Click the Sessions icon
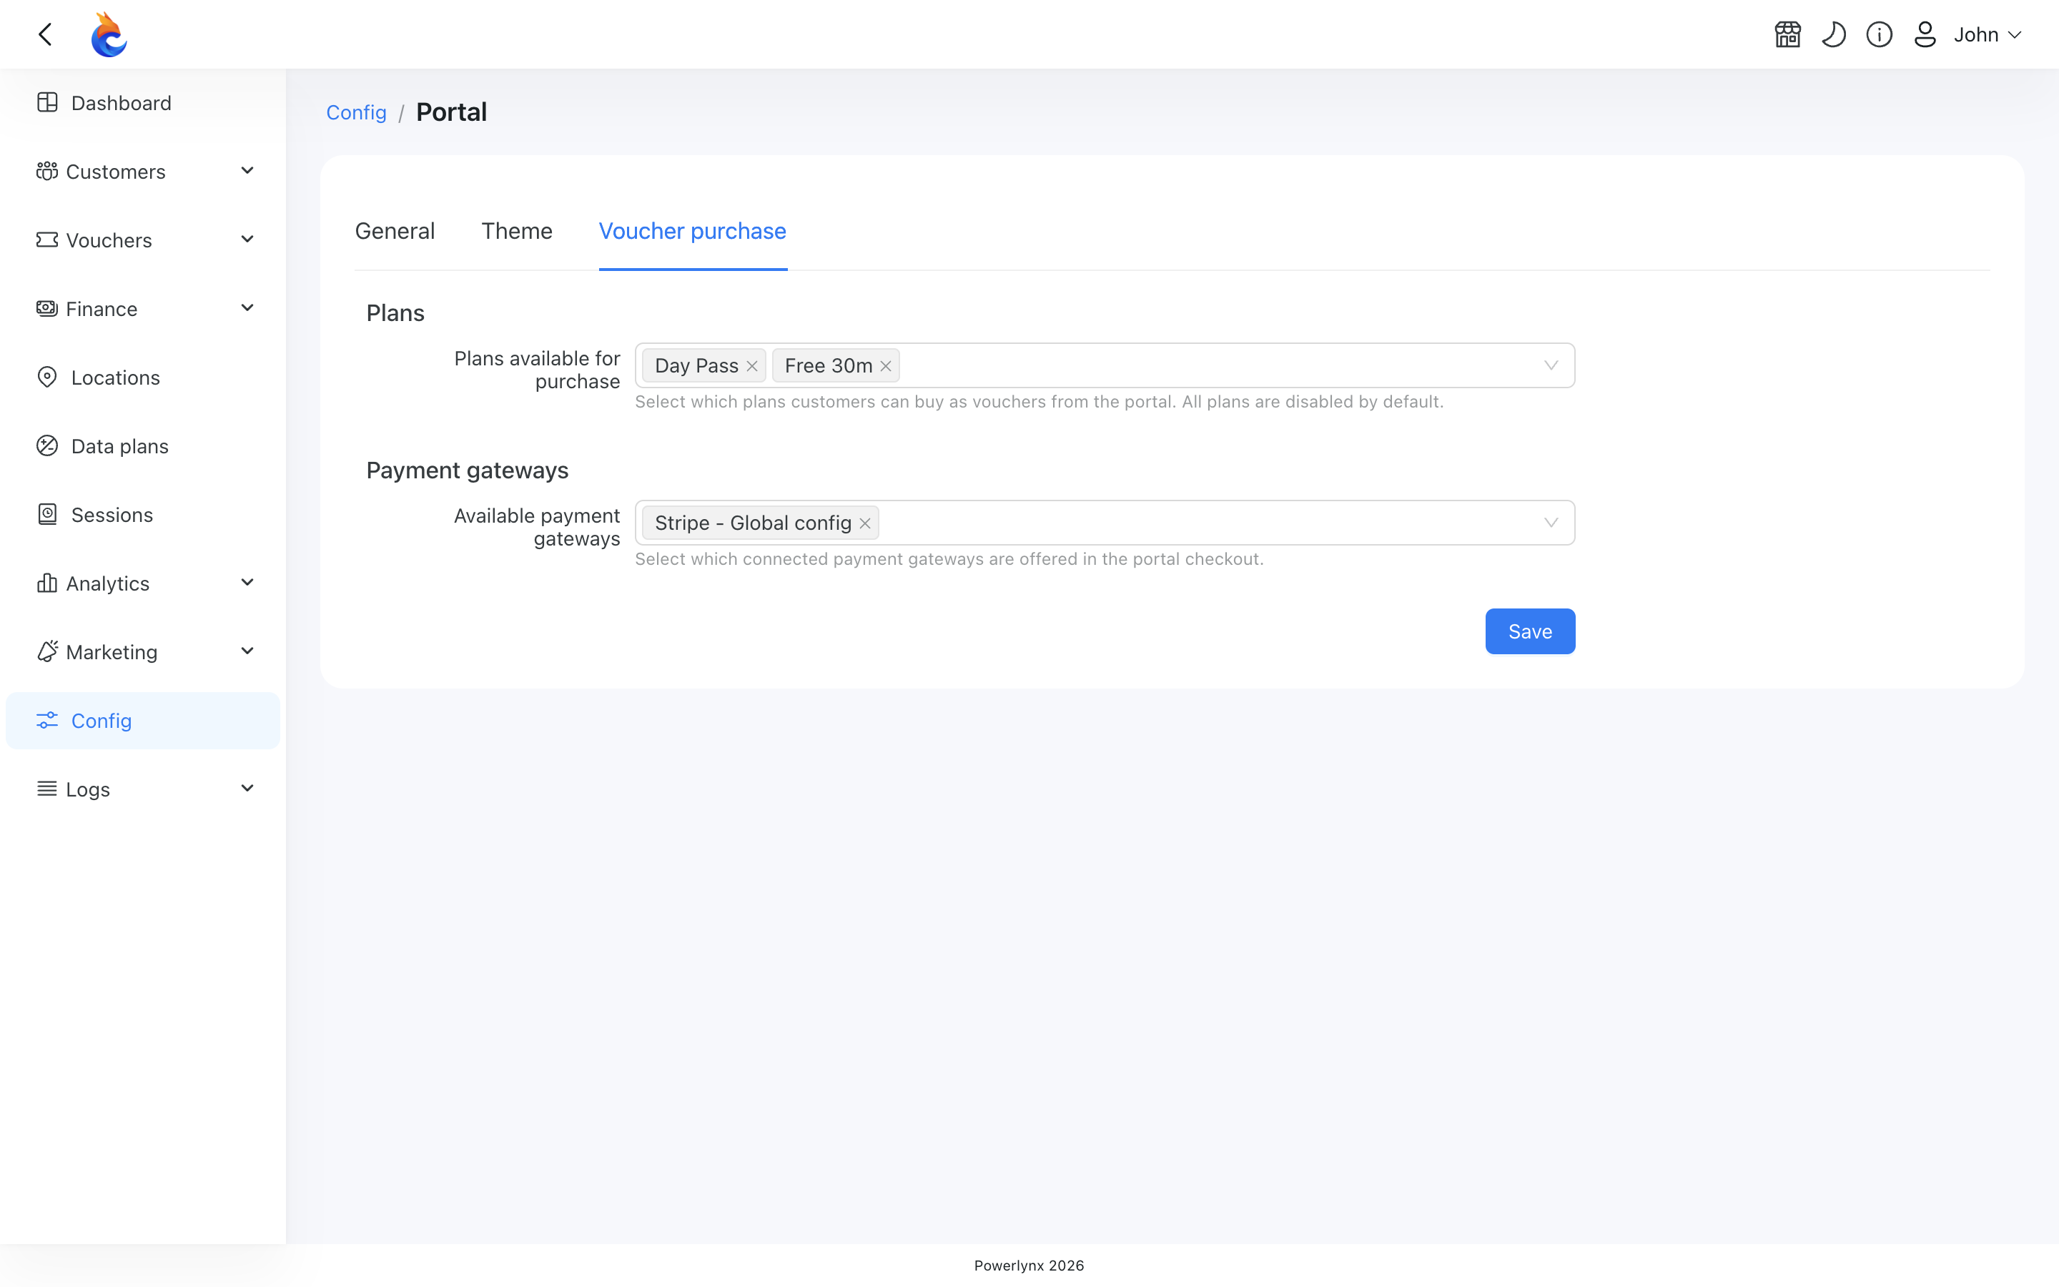 pyautogui.click(x=48, y=514)
